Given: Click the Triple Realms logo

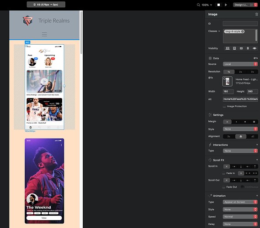Looking at the screenshot, I should pyautogui.click(x=28, y=21).
